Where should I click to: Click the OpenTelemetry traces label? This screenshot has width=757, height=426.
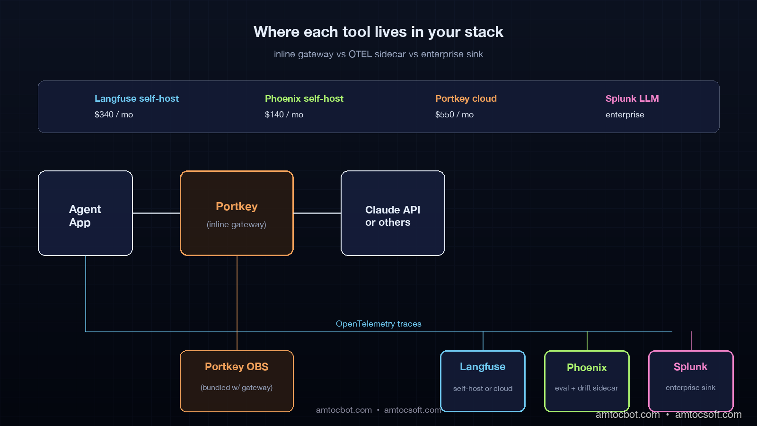tap(378, 324)
